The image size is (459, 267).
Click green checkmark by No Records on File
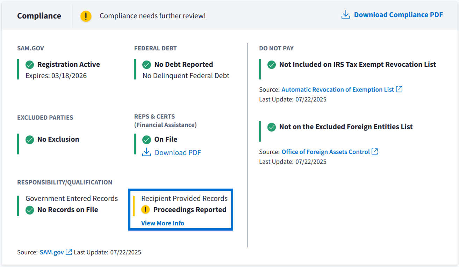[x=30, y=210]
